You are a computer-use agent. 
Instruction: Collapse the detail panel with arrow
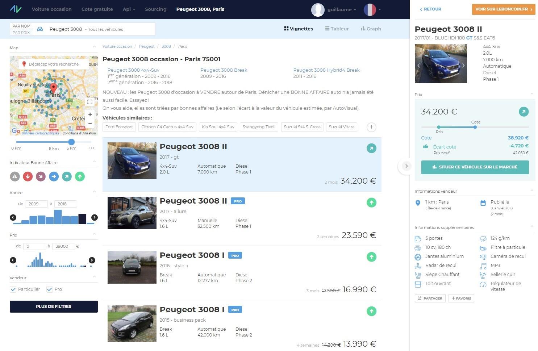(406, 166)
